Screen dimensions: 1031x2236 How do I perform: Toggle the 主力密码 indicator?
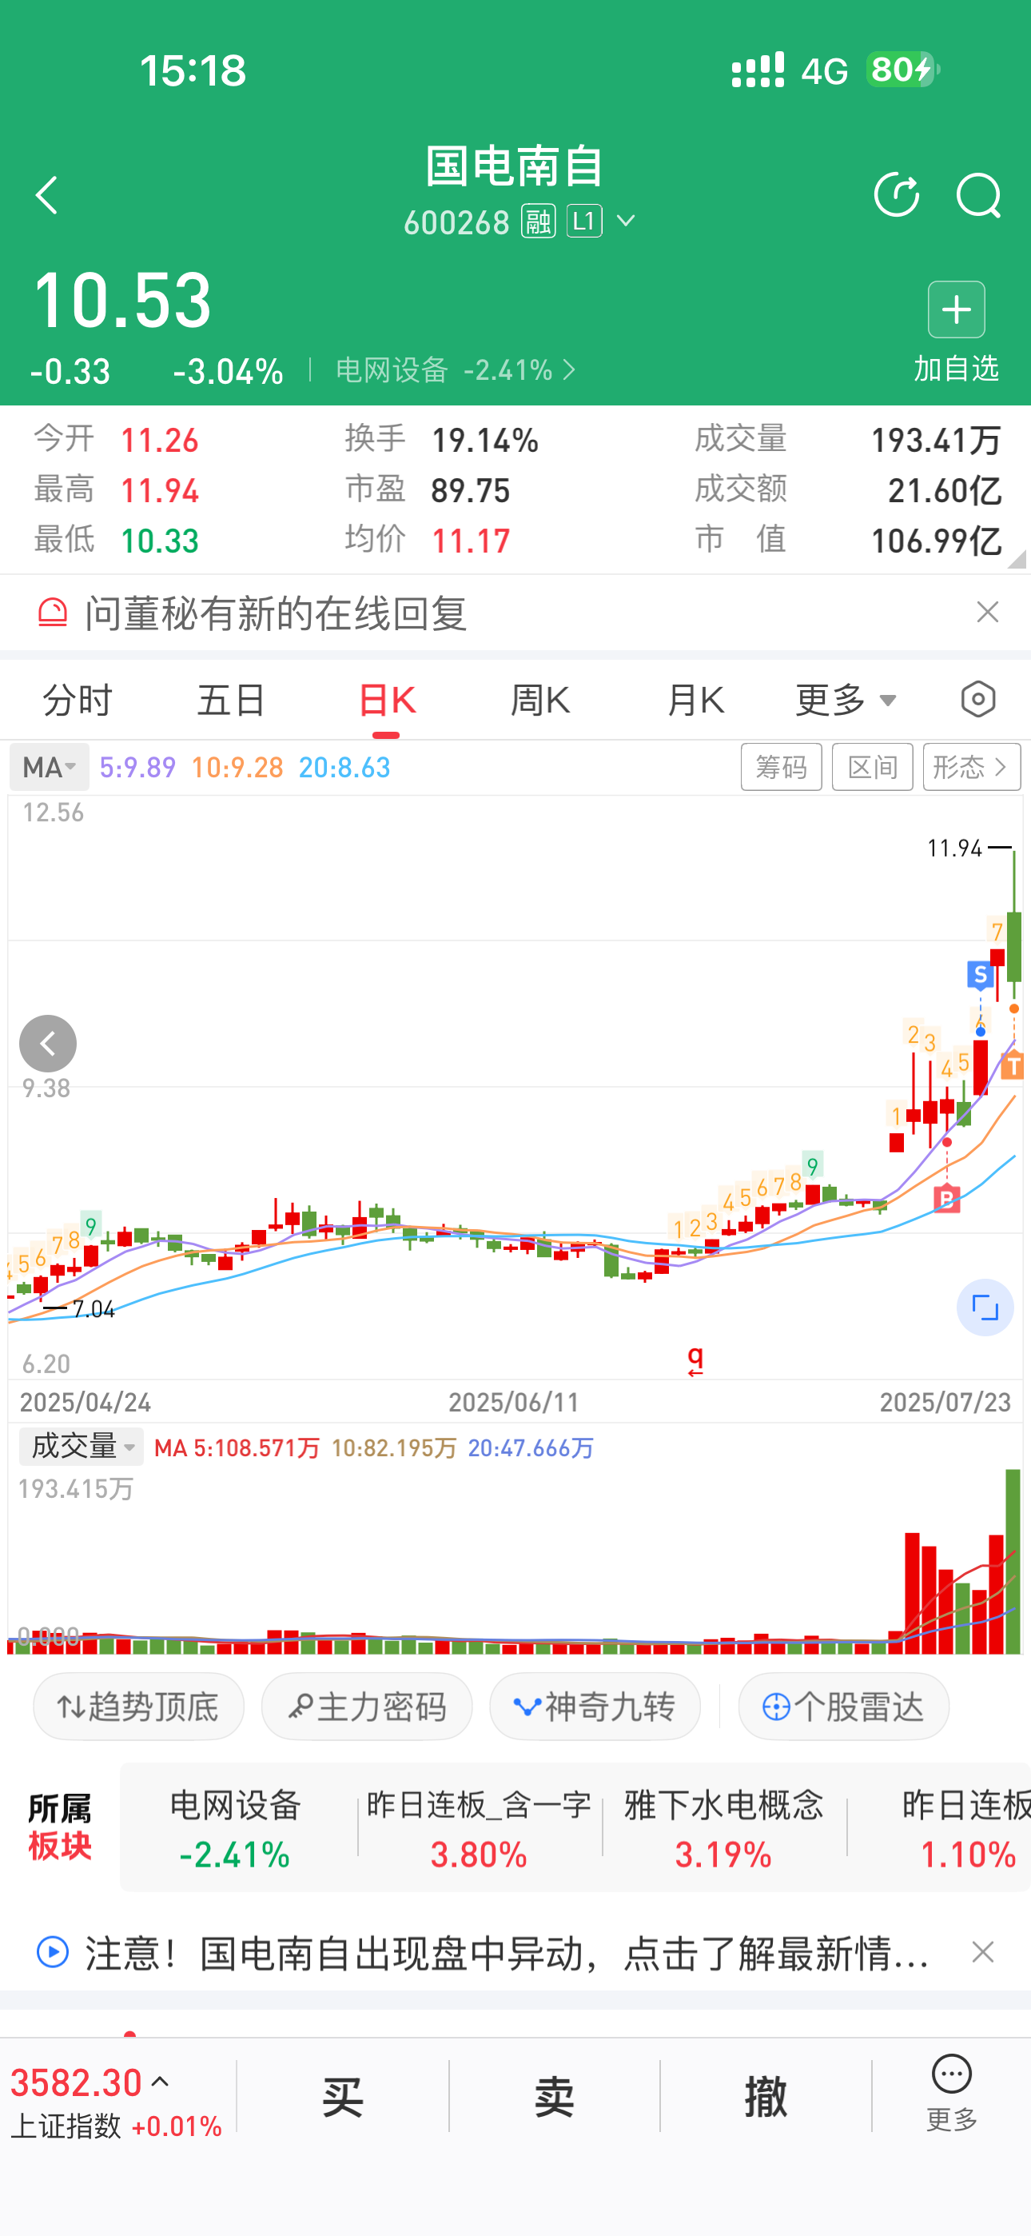(366, 1707)
